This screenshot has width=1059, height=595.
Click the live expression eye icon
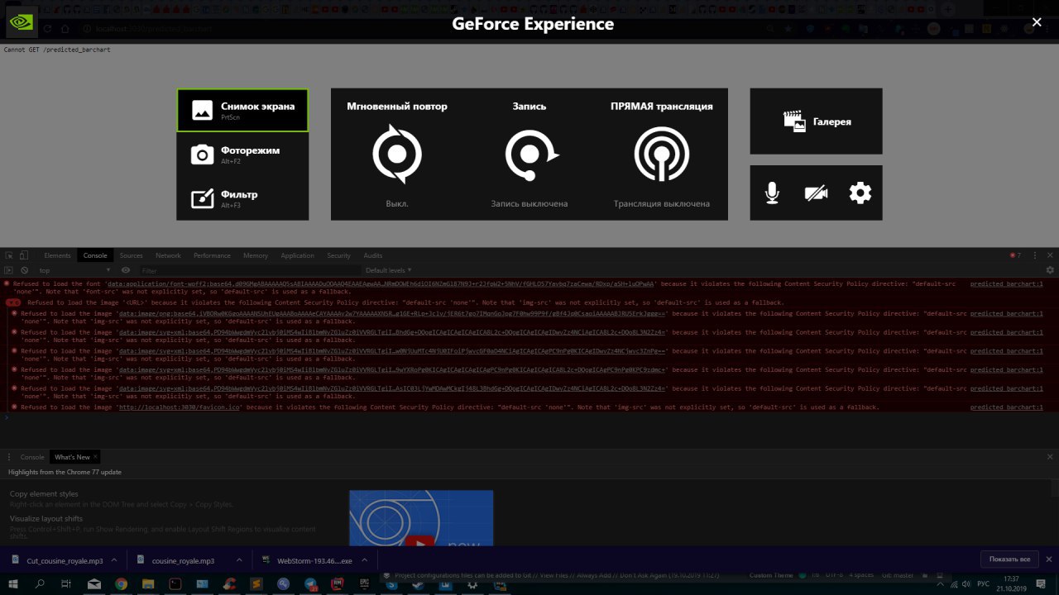126,270
